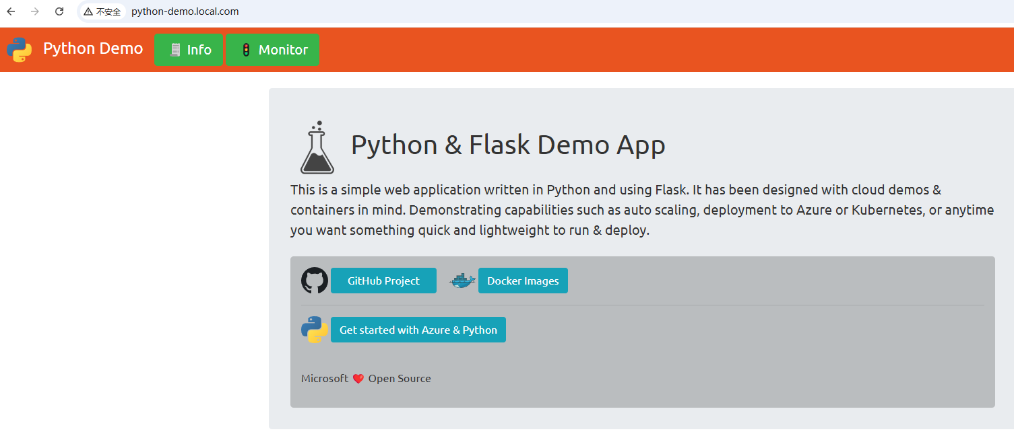Screen dimensions: 1014x440
Task: Click the traffic light icon on Monitor
Action: [x=246, y=50]
